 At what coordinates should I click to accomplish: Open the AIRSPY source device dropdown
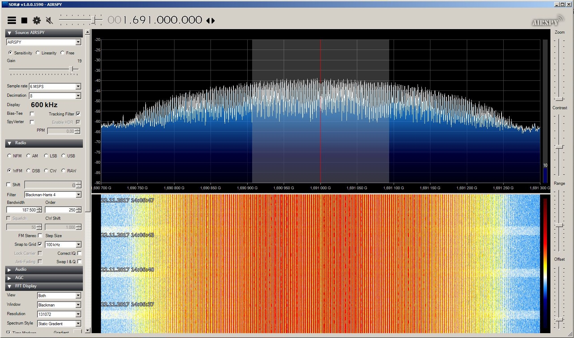tap(44, 42)
